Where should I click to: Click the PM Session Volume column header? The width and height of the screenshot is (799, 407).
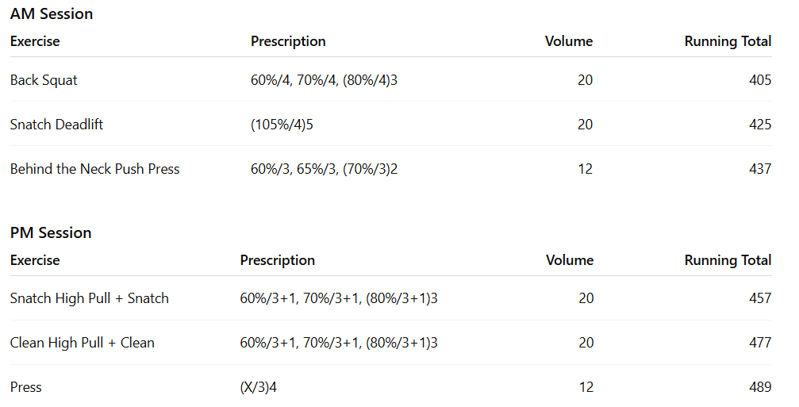coord(569,260)
